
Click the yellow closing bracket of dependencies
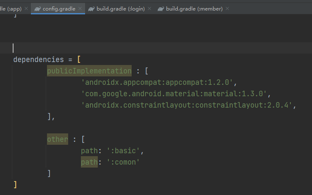coord(15,185)
